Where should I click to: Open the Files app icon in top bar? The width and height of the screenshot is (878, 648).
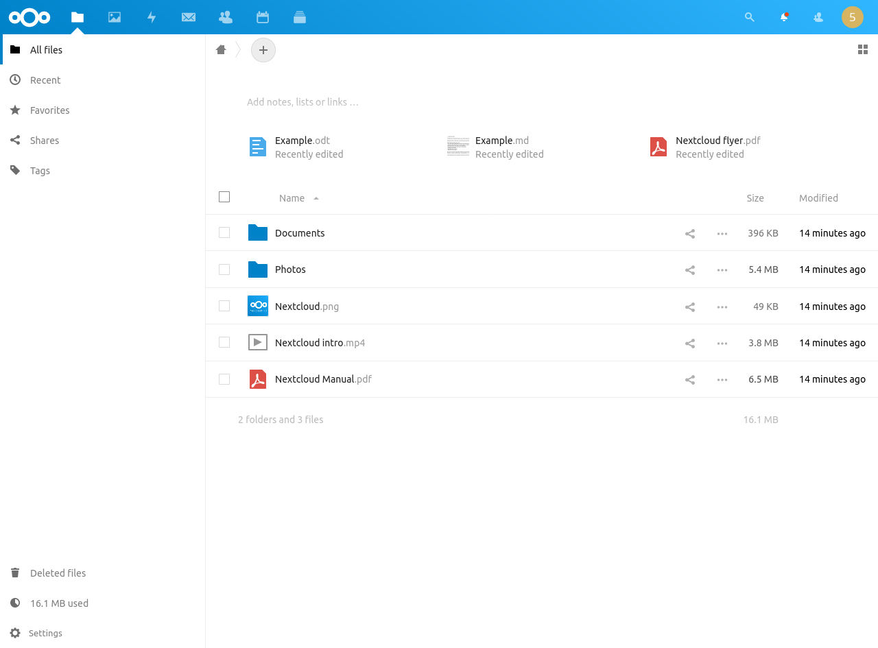point(78,17)
